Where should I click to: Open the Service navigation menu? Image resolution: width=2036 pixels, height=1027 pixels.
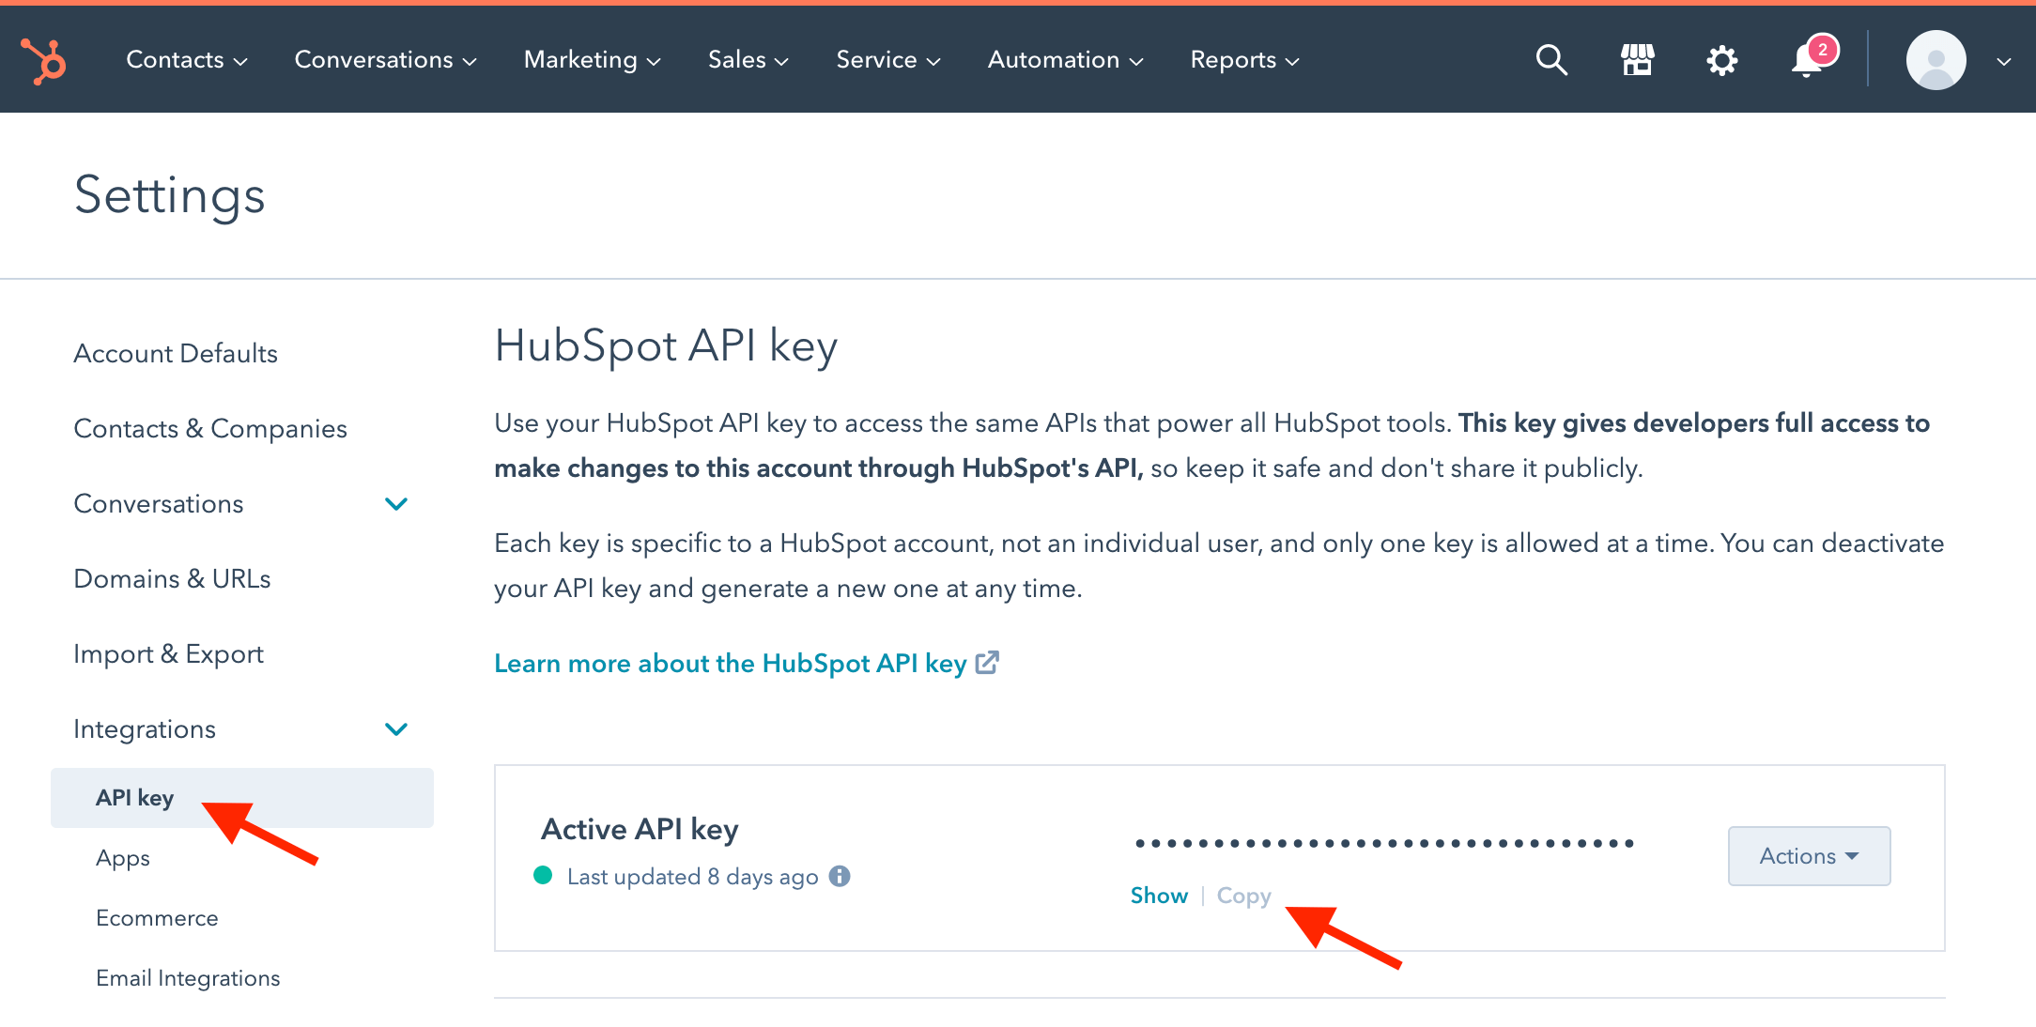[x=888, y=60]
